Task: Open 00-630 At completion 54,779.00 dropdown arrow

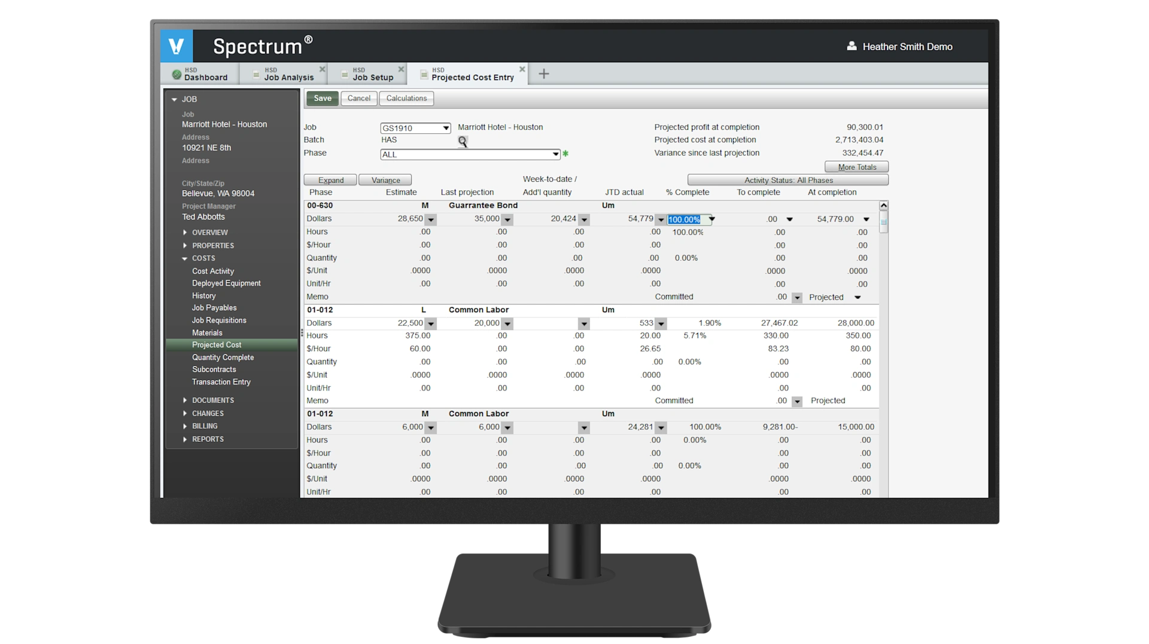Action: point(866,219)
